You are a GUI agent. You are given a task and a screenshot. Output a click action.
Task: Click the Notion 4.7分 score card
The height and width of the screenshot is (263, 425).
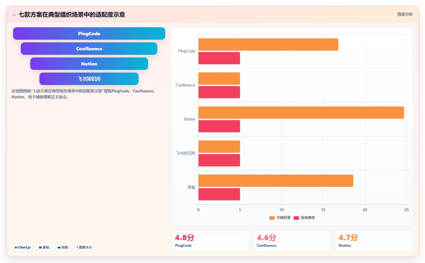pyautogui.click(x=374, y=240)
